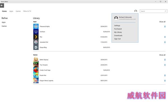Download Tiny Troopers using the arrow icon
Viewport: 168px width, 102px height.
(x=165, y=65)
